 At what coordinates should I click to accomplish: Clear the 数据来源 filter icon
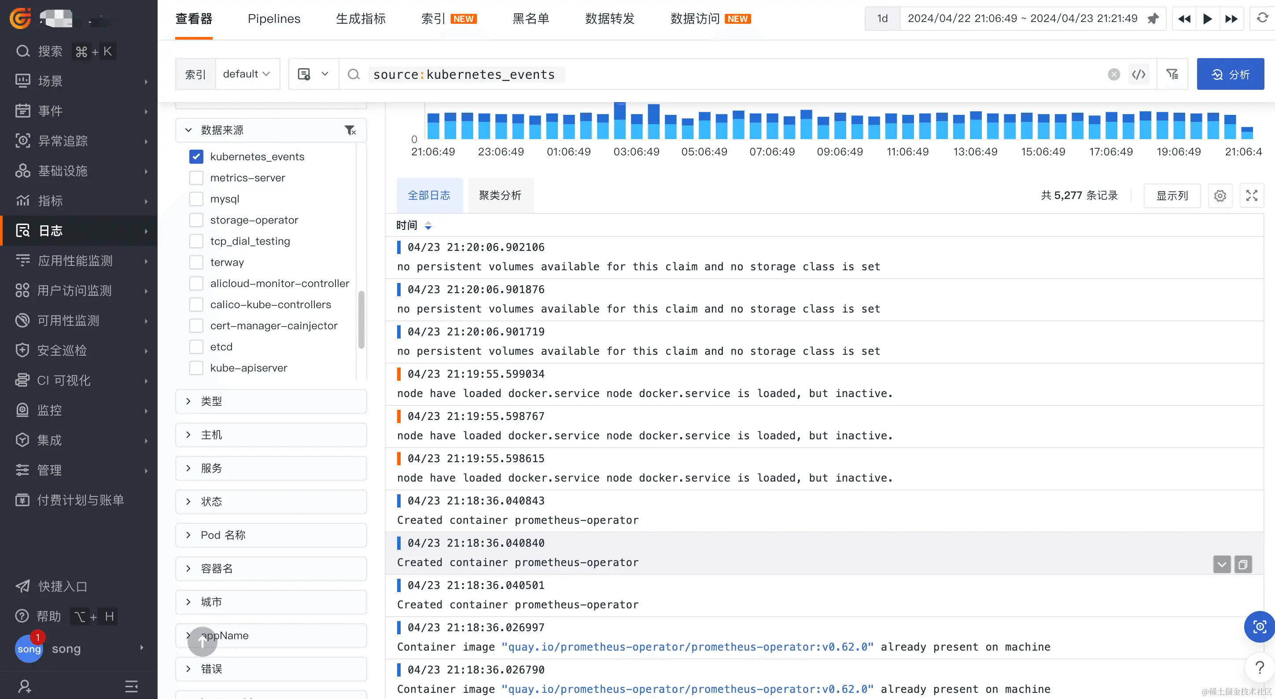(x=350, y=130)
